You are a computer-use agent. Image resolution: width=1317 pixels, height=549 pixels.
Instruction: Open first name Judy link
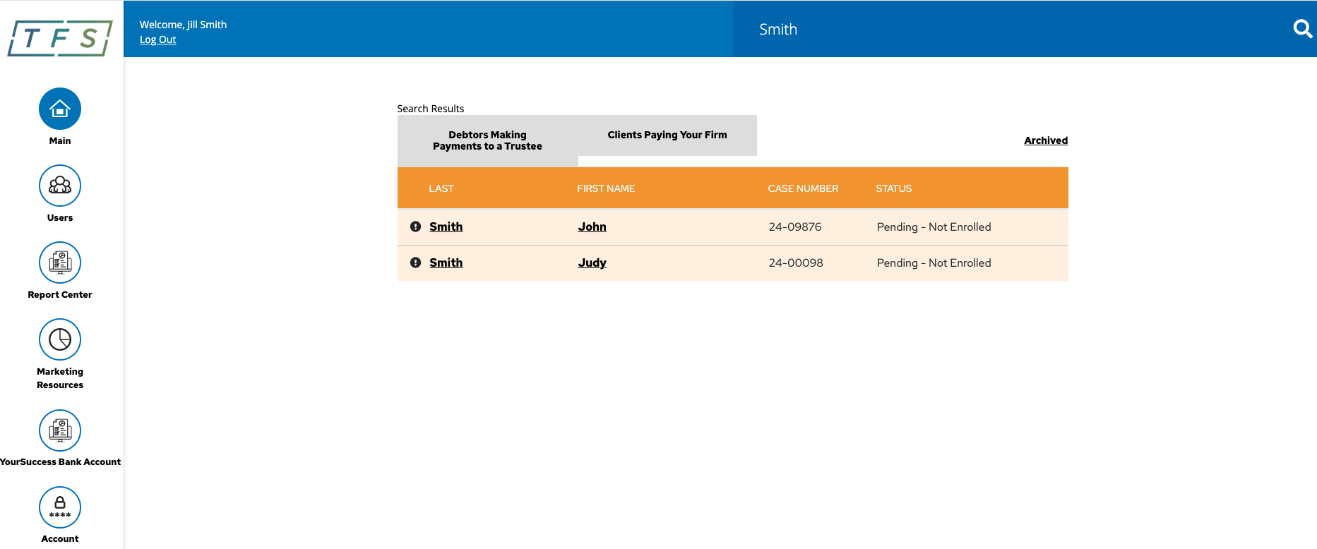(x=592, y=263)
